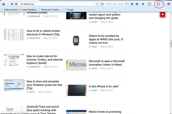Open article 'How to create macros for Chrome'
The image size is (172, 114).
click(45, 60)
